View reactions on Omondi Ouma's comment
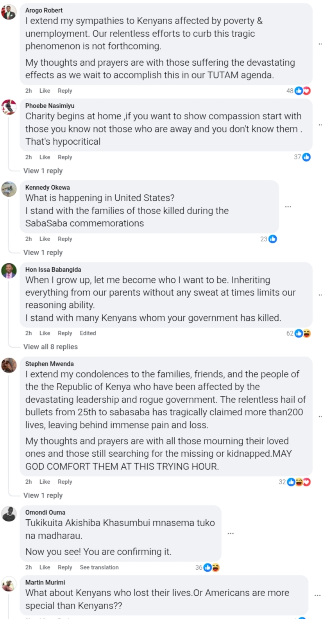 [208, 567]
